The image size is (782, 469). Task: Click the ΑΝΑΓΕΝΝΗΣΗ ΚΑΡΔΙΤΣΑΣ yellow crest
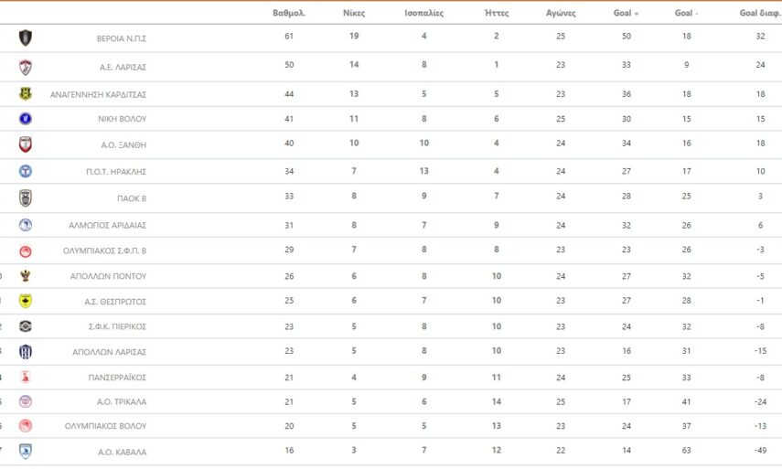[26, 93]
